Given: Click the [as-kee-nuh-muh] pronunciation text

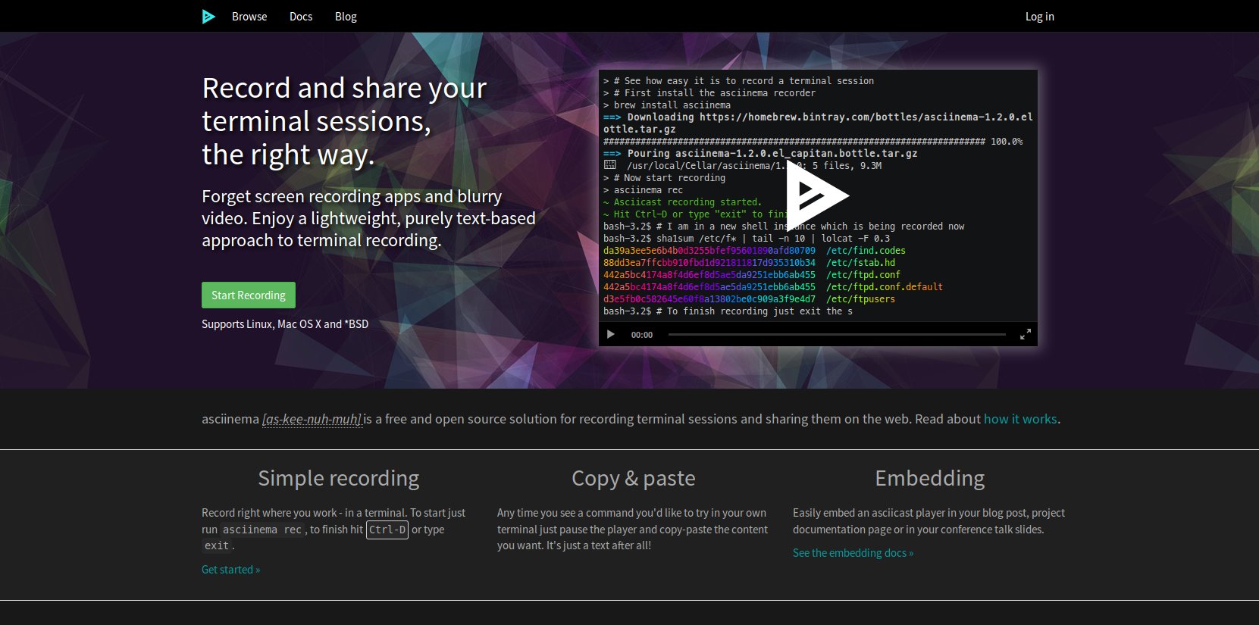Looking at the screenshot, I should 312,419.
